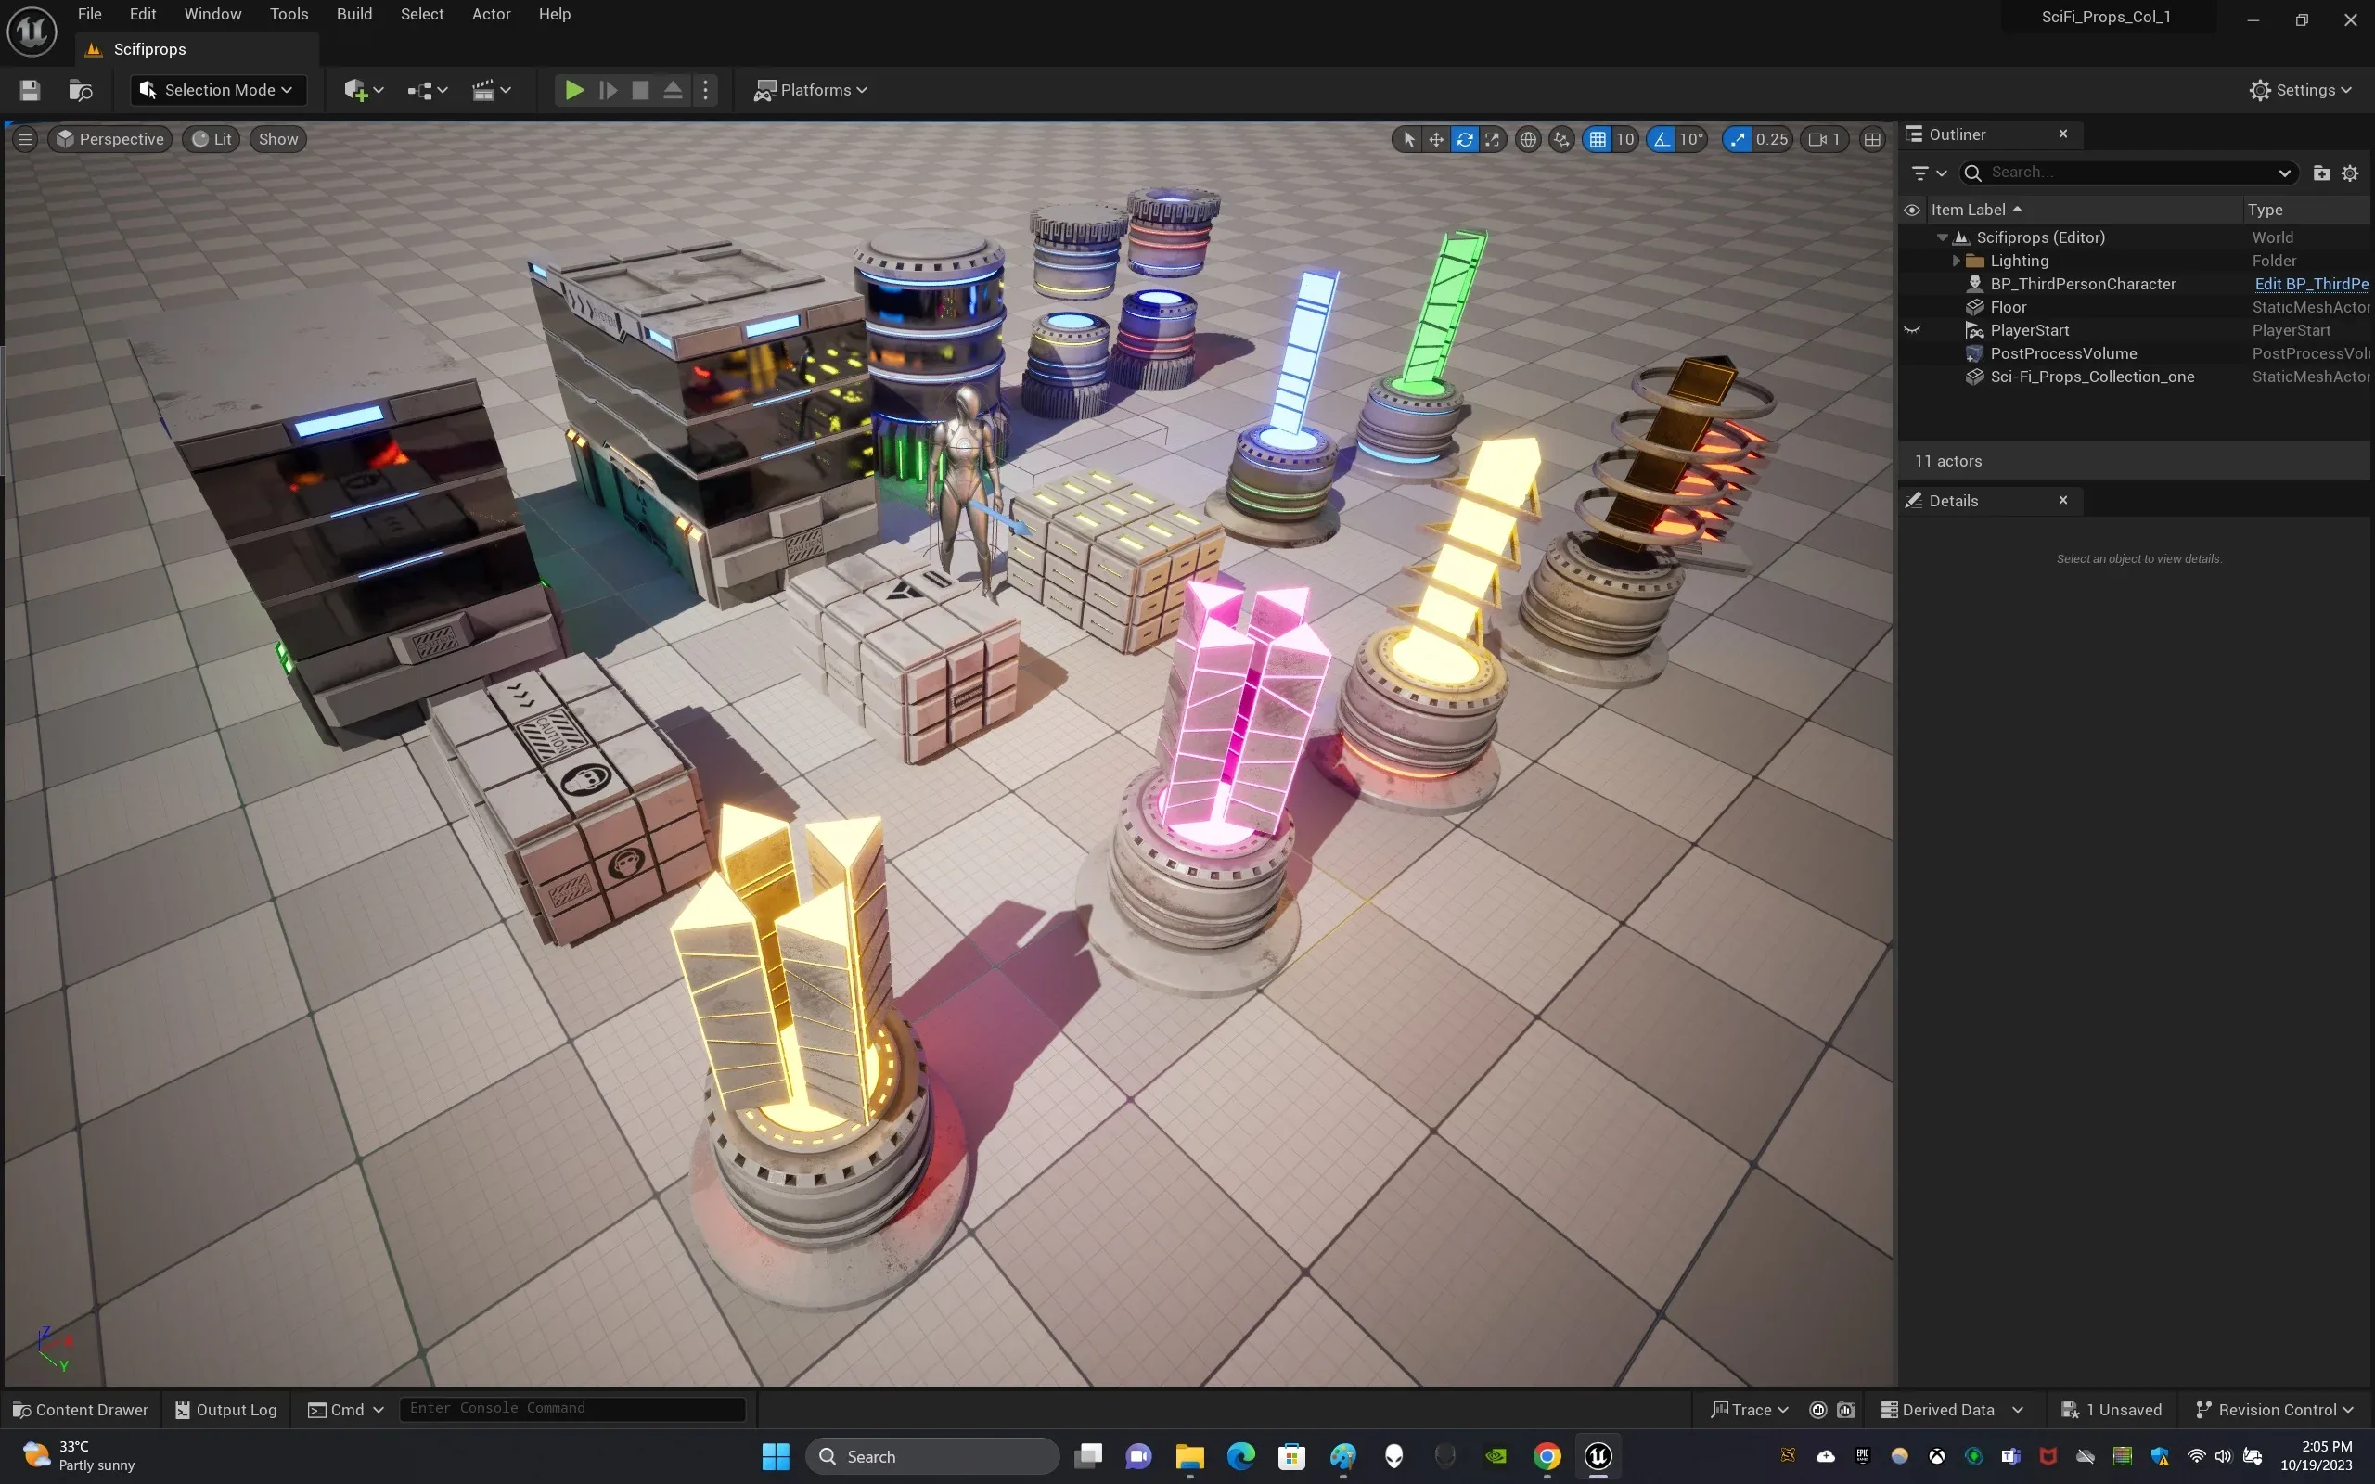Screen dimensions: 2375x1484
Task: Click the world coordinate system globe icon
Action: tap(1528, 139)
